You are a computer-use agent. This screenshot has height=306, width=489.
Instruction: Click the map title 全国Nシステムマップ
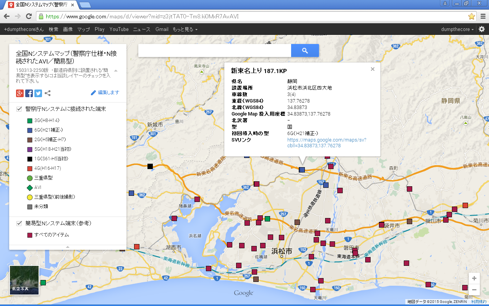[66, 57]
